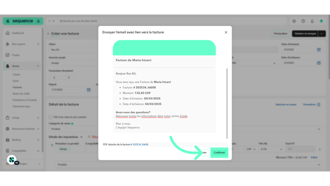Open the Depuis date calendar
The height and width of the screenshot is (186, 330).
coord(89,90)
